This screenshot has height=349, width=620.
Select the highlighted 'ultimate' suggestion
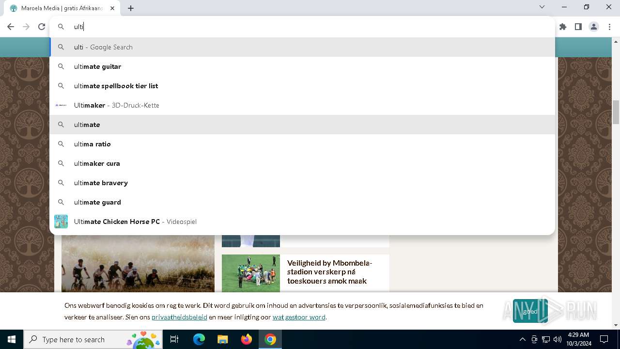(x=302, y=125)
